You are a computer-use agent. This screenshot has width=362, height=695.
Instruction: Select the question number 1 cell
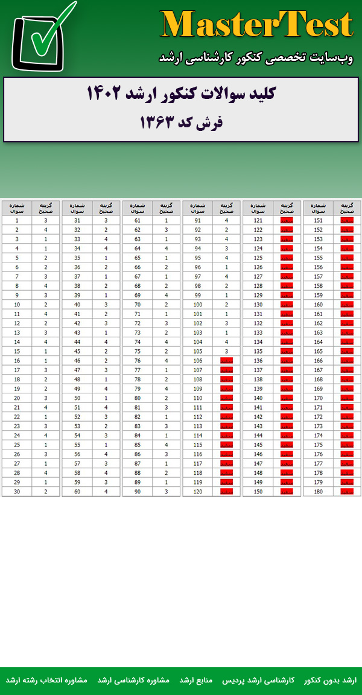pyautogui.click(x=17, y=221)
